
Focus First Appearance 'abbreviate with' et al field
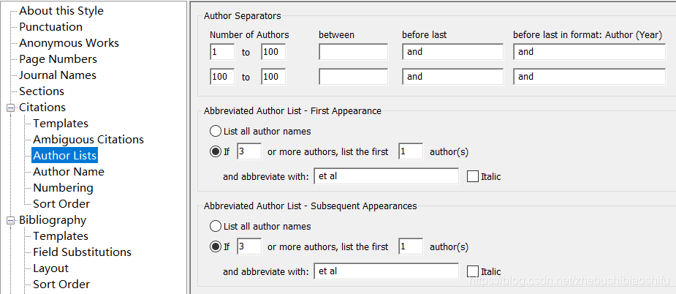pyautogui.click(x=386, y=176)
